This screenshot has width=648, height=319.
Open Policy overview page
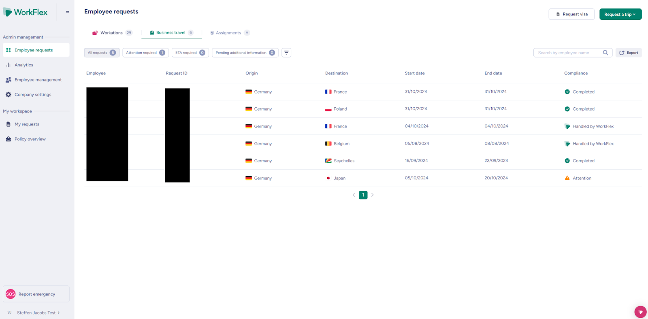coord(30,139)
